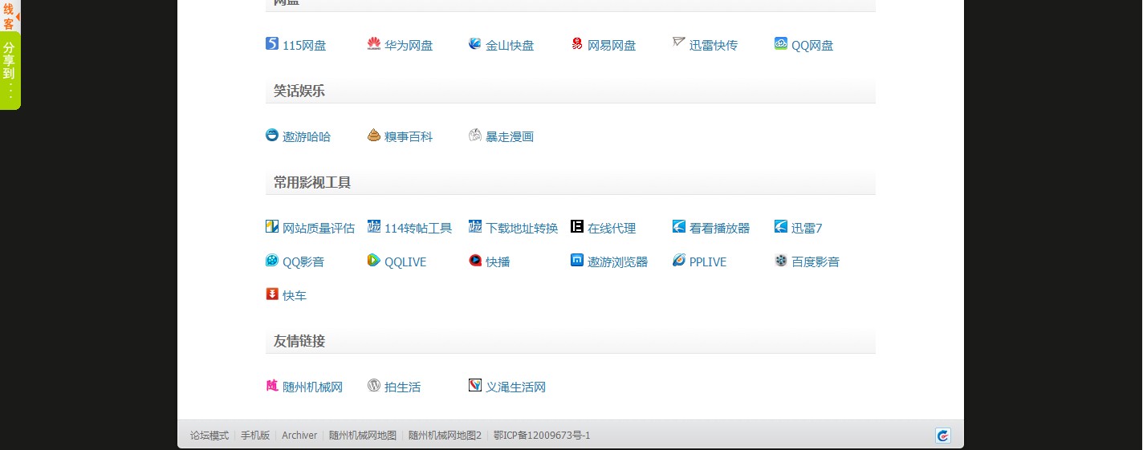Click the 迅雷快传 paper-plane icon

tap(679, 43)
